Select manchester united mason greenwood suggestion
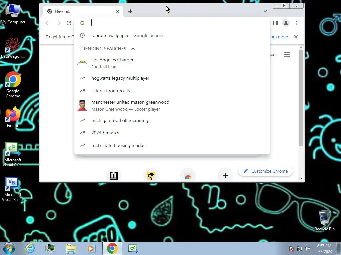 tap(172, 105)
